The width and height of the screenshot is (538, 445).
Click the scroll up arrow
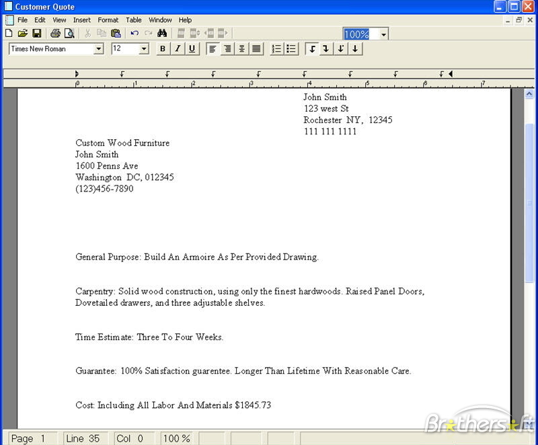529,93
